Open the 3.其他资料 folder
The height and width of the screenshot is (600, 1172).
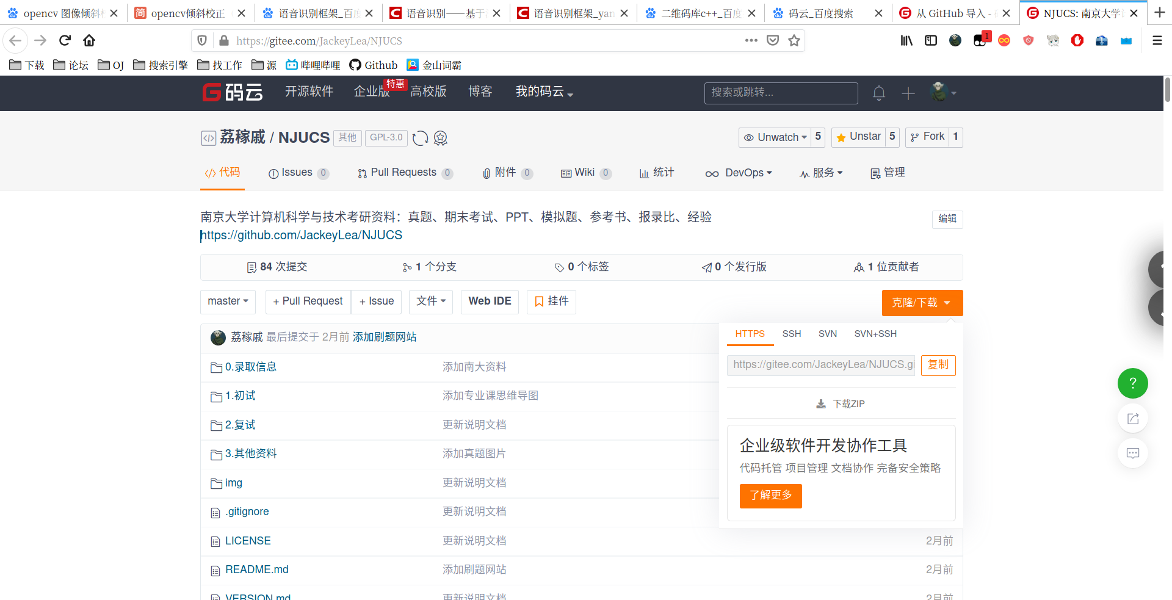251,454
